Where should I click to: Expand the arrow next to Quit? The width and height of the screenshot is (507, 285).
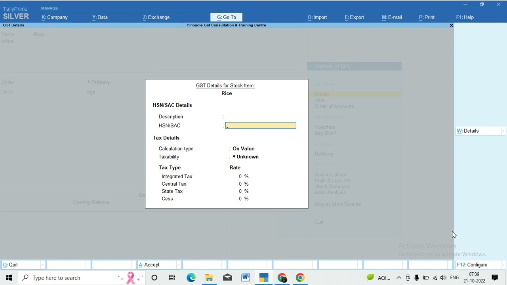tap(42, 265)
